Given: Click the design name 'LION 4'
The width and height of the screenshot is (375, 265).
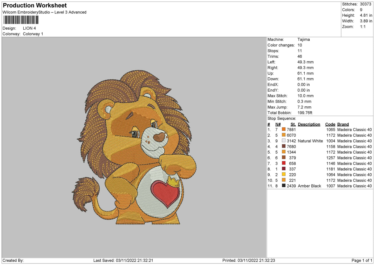Looking at the screenshot, I should click(29, 28).
